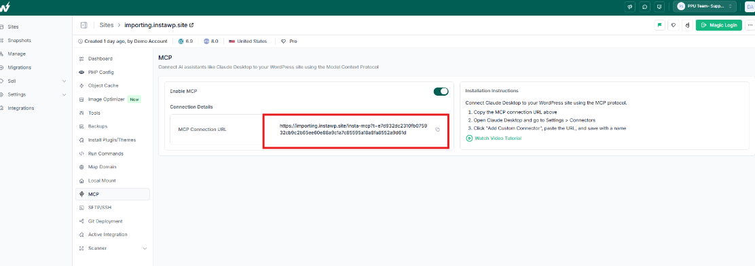Click the flame icon button beside Magic Login
Screen dimensions: 755x266
(x=688, y=25)
